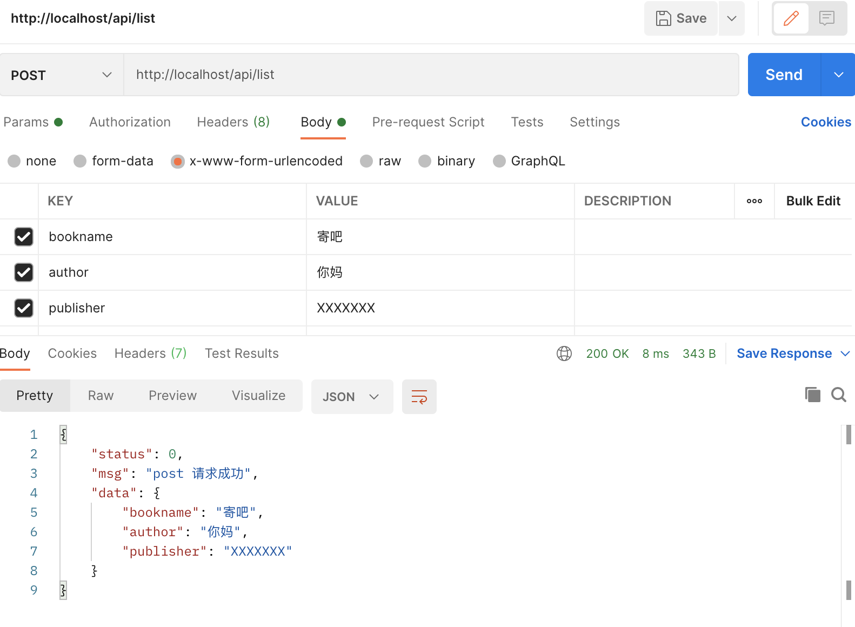Open the column options three-dots icon
Screen dimensions: 855x627
pyautogui.click(x=754, y=201)
